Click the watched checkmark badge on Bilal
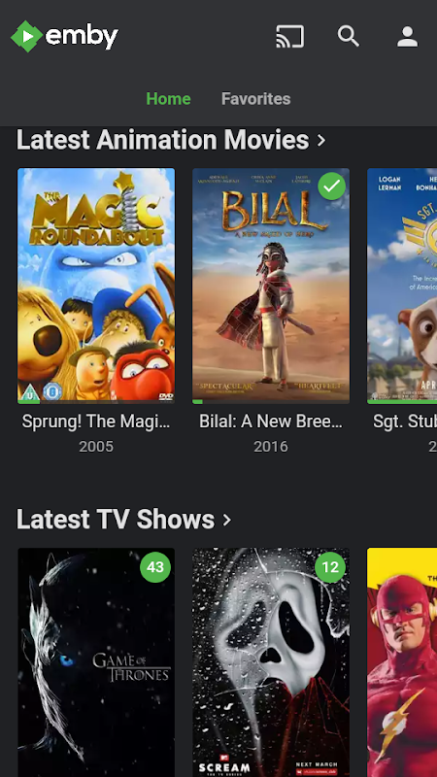Viewport: 437px width, 777px height. coord(332,186)
